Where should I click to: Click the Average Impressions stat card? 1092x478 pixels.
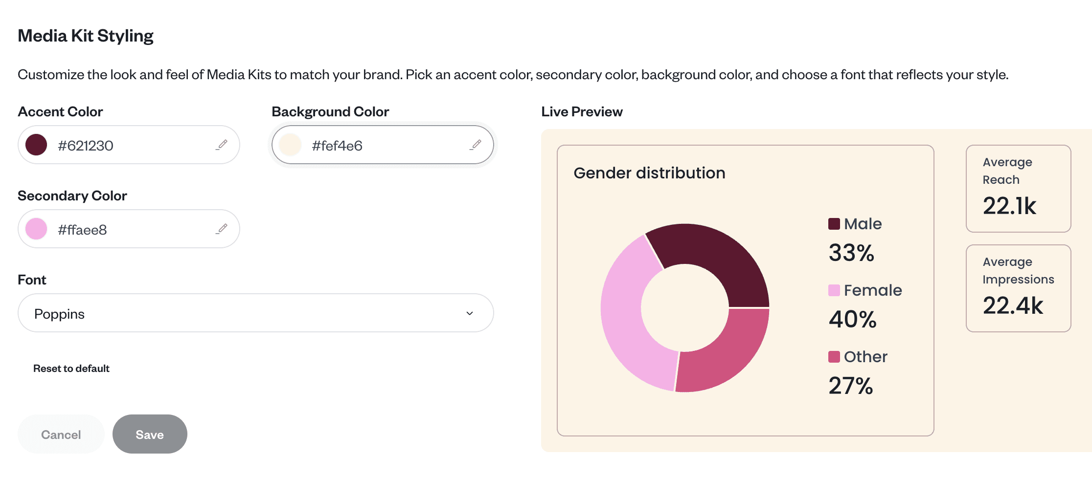pyautogui.click(x=1018, y=288)
